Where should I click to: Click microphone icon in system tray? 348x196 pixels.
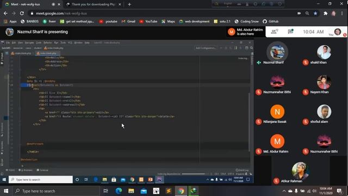[x=296, y=191]
